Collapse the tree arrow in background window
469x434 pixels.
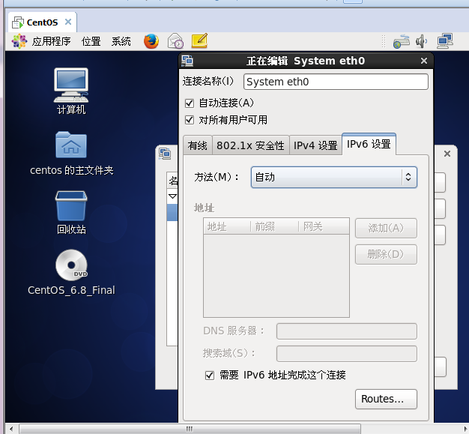tap(172, 196)
